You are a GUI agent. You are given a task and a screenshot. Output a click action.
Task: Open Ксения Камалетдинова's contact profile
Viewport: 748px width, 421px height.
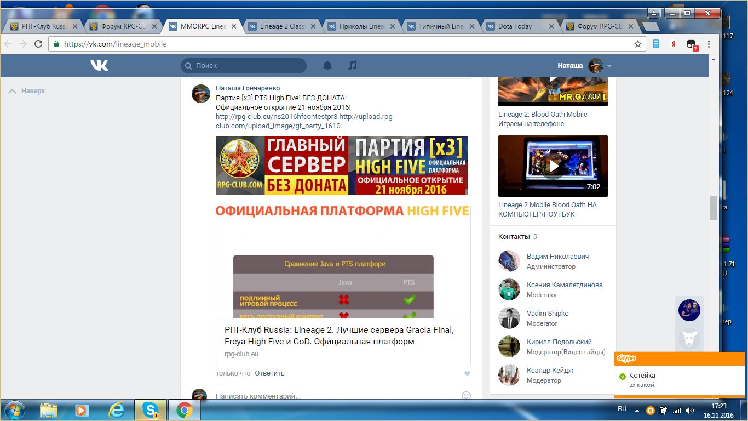coord(565,285)
